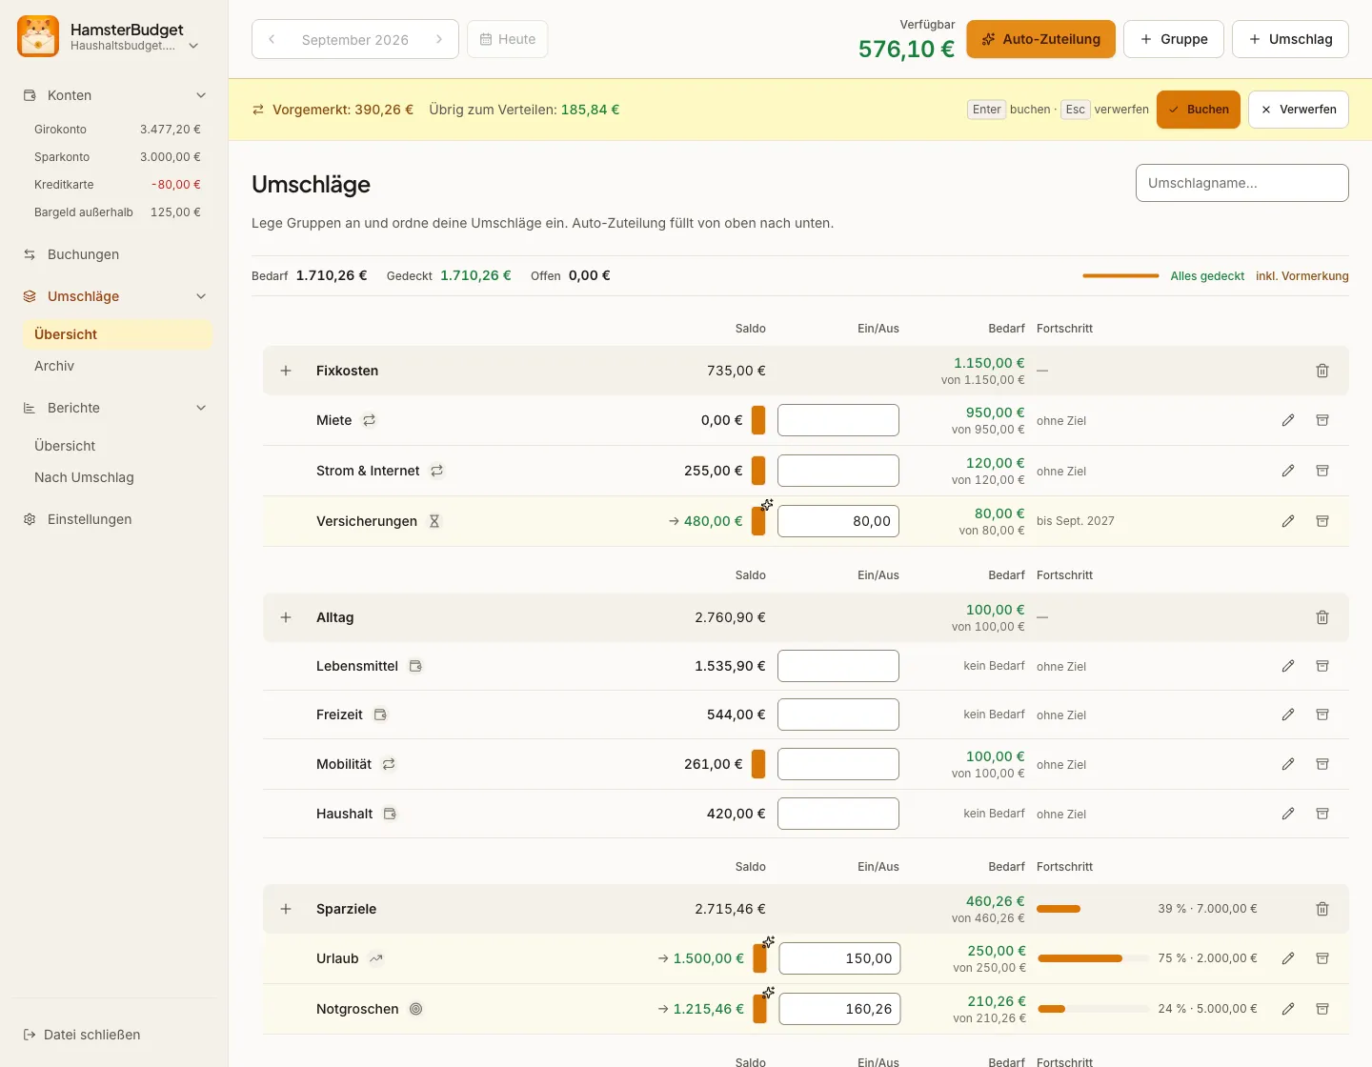Add an envelope to the Sparziele group
The image size is (1372, 1067).
pyautogui.click(x=286, y=909)
